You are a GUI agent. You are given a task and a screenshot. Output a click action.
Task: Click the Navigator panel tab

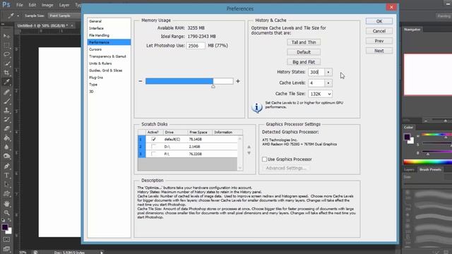(x=412, y=30)
